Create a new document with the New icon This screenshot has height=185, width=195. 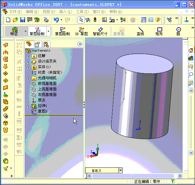pos(8,20)
